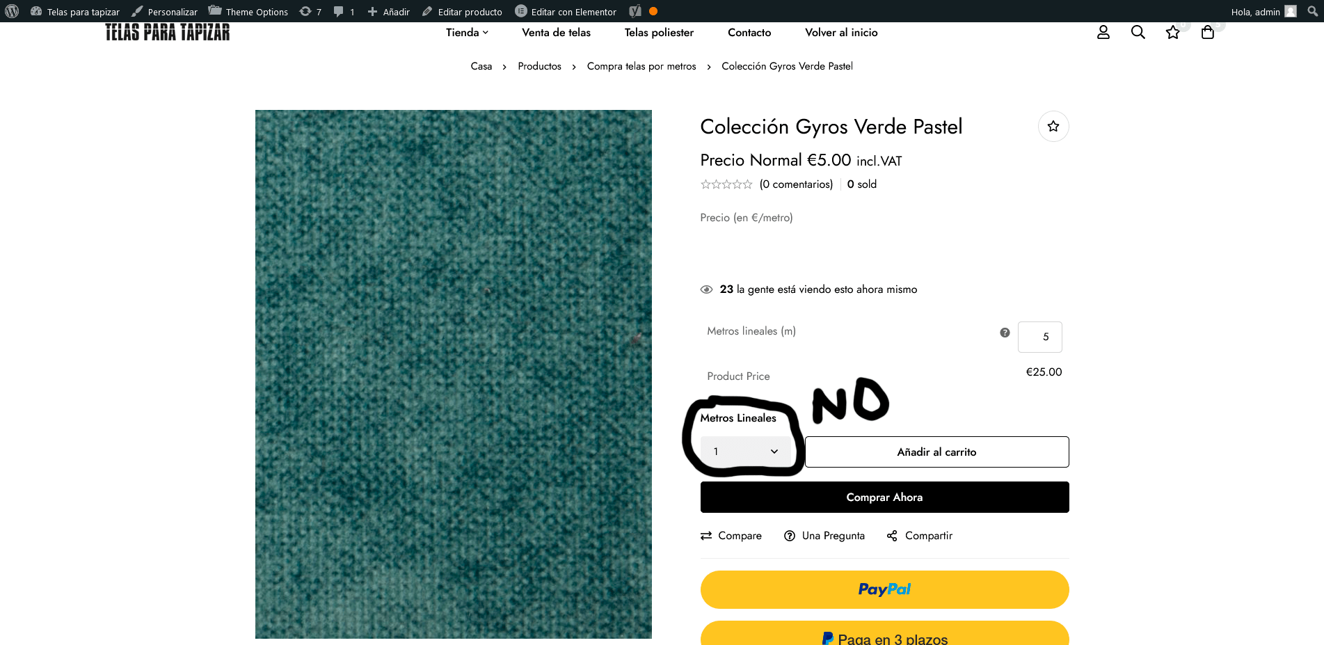Click the Compare link

731,536
